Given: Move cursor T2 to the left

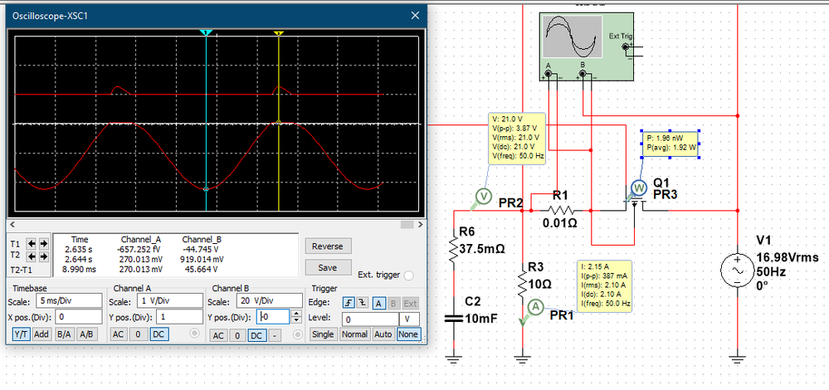Looking at the screenshot, I should pos(32,256).
